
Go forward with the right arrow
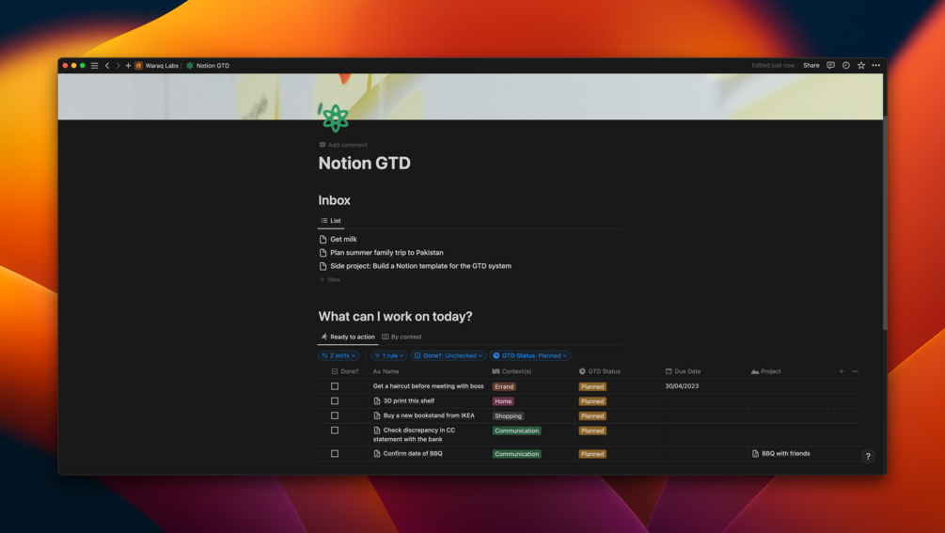[118, 66]
